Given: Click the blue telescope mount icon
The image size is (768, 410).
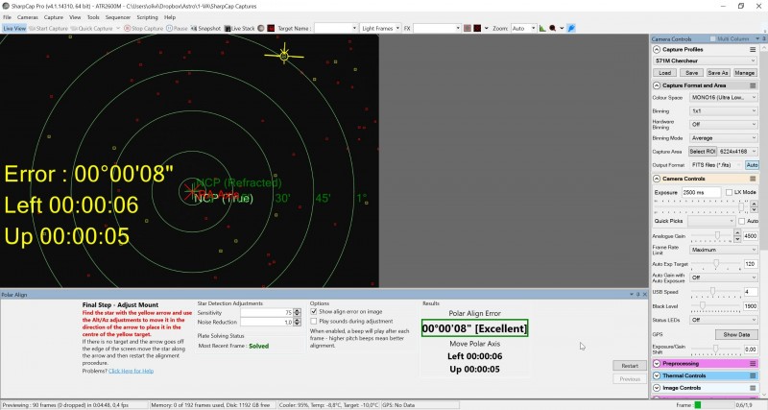Looking at the screenshot, I should 571,29.
